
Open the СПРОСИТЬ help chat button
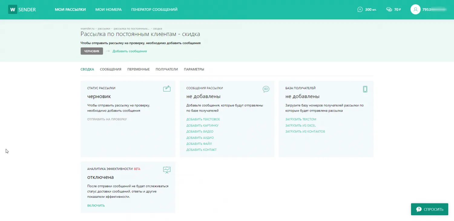coord(429,209)
